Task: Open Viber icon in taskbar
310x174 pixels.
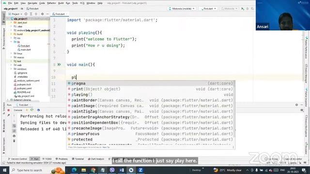Action: (x=112, y=170)
